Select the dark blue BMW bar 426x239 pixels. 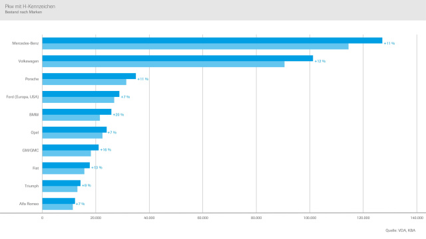click(77, 112)
